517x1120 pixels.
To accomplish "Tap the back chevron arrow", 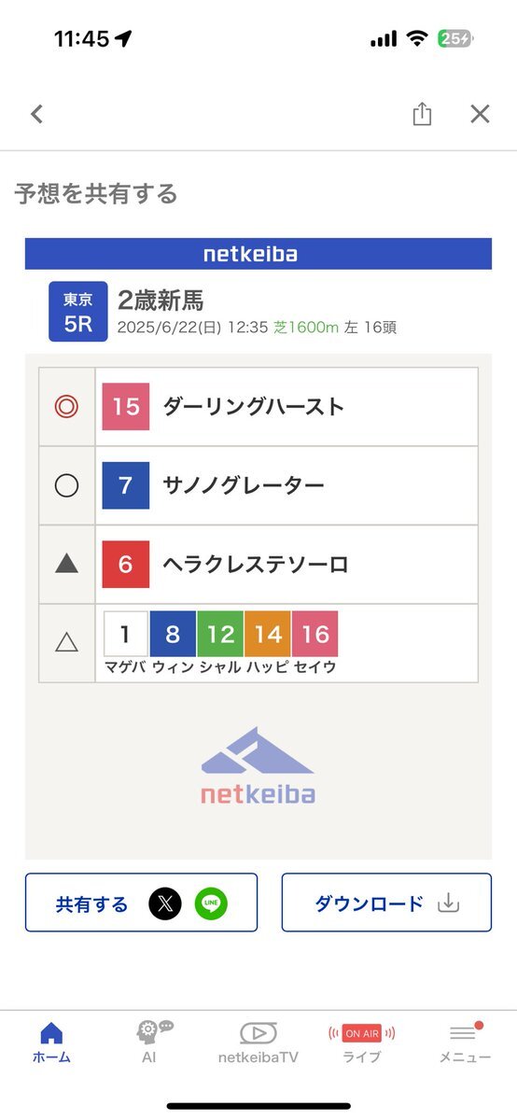I will (36, 115).
